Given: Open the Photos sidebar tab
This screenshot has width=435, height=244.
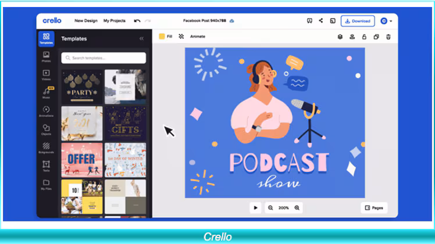Looking at the screenshot, I should click(x=46, y=57).
